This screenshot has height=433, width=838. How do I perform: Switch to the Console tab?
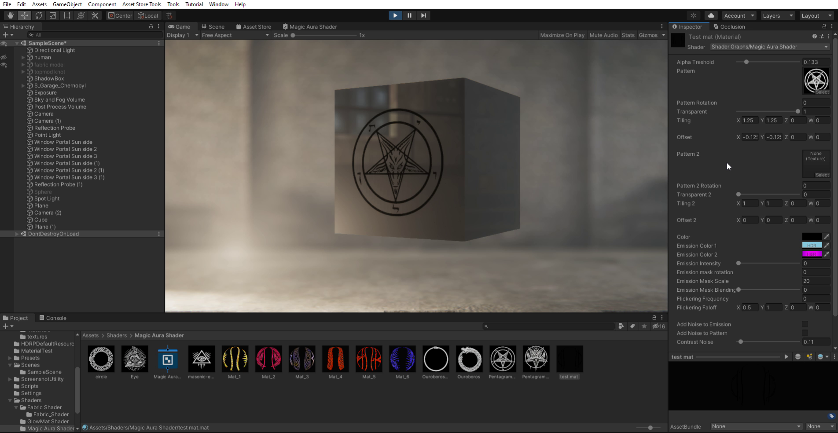click(52, 318)
